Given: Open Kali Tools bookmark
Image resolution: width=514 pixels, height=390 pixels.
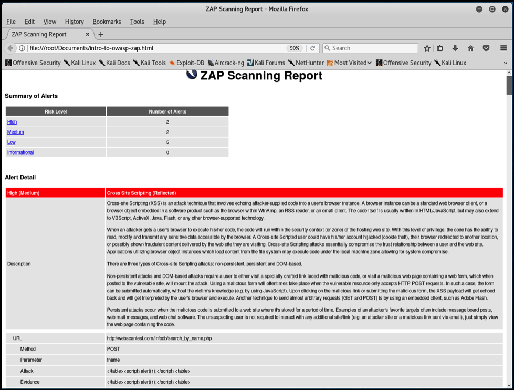Looking at the screenshot, I should click(150, 63).
